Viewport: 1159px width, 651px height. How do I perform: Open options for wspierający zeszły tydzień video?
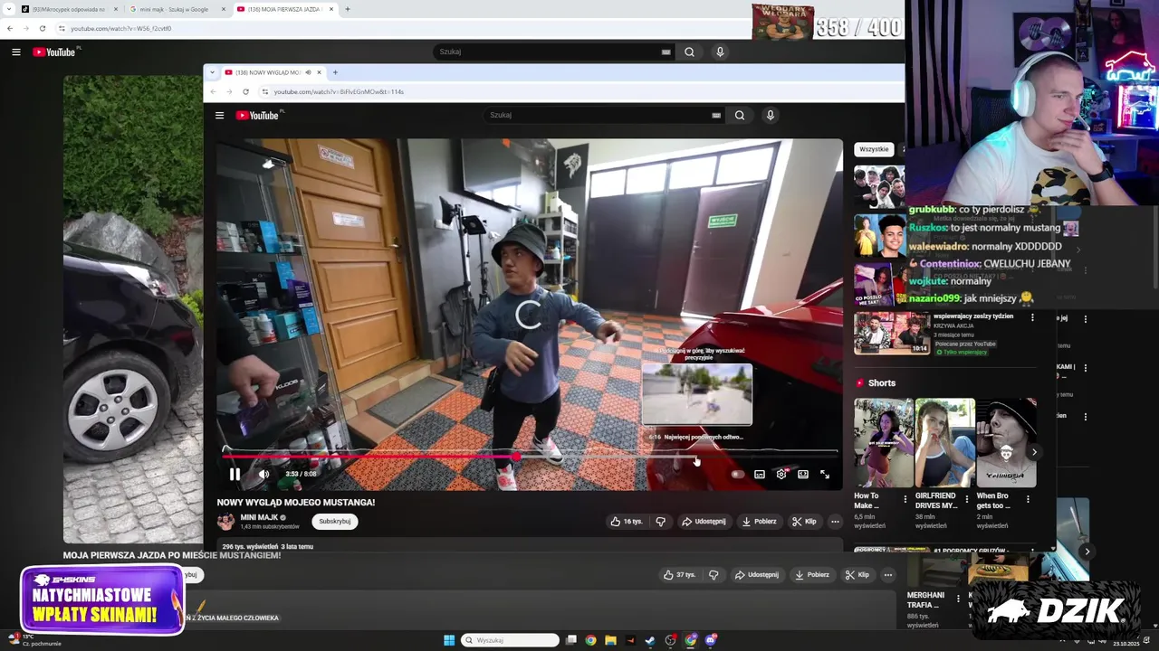pos(1032,317)
